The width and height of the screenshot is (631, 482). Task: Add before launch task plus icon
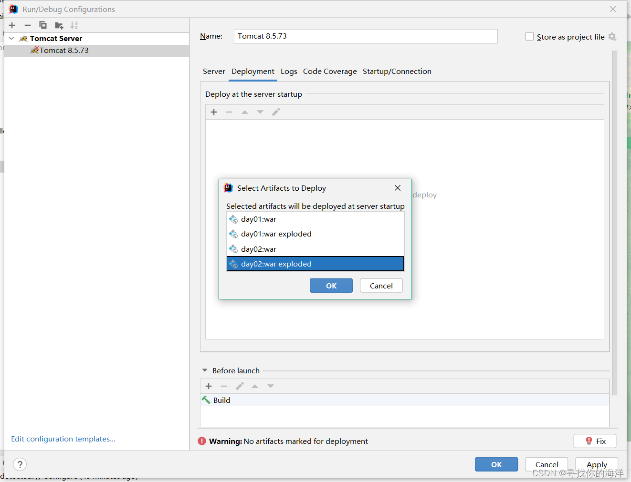click(x=209, y=386)
